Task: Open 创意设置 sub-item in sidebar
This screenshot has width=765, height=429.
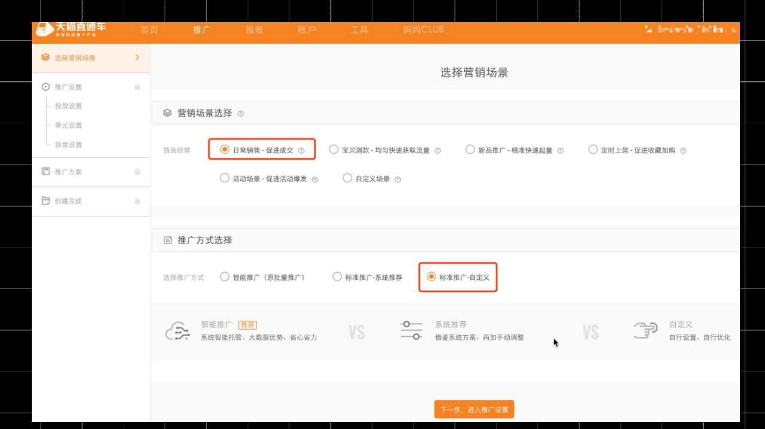Action: [68, 144]
